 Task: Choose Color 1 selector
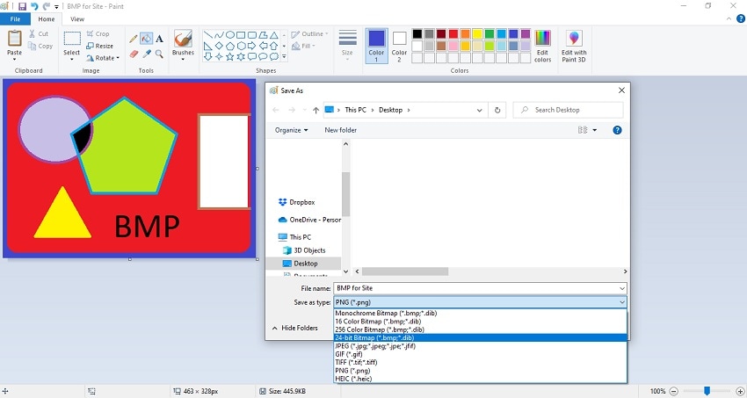[x=376, y=46]
